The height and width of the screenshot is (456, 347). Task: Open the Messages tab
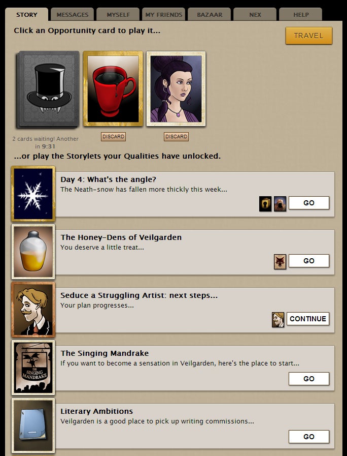coord(72,15)
